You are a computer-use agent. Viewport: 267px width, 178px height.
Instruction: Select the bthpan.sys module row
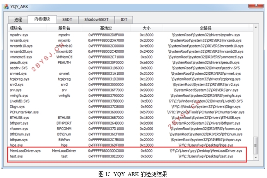click(131, 140)
